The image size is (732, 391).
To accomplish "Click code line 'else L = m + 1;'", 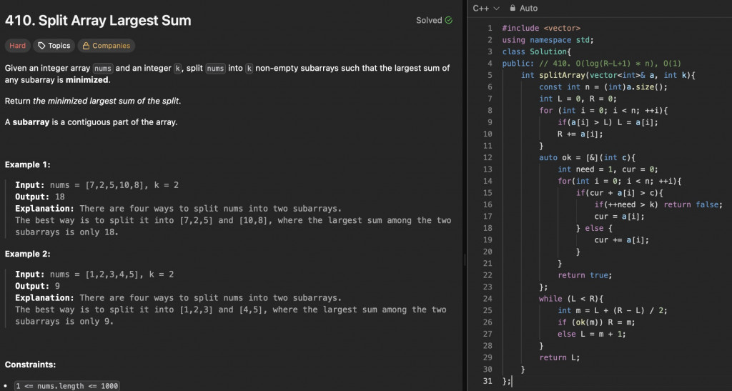I will (591, 334).
